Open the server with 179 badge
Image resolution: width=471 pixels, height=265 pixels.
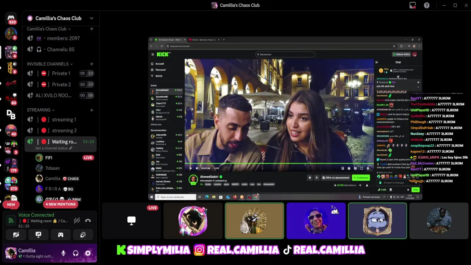tap(11, 165)
